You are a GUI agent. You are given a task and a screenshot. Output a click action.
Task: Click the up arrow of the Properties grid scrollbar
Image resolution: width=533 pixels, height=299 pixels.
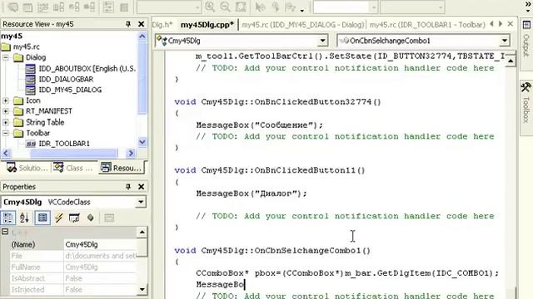point(142,233)
